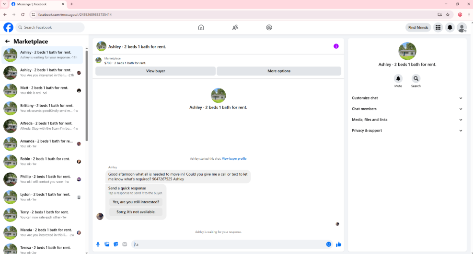Bookmark this page with the star icon
Viewport: 473px width, 254px height.
click(x=448, y=14)
